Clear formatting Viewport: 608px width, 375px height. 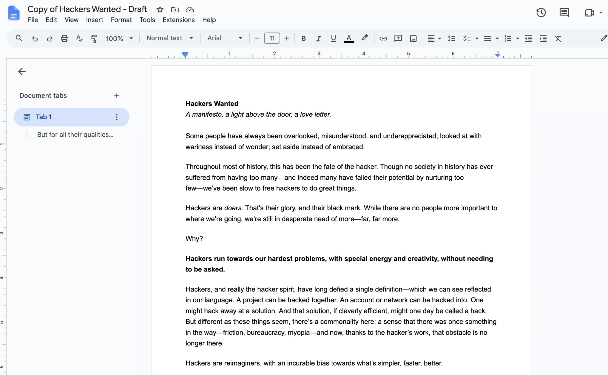558,38
